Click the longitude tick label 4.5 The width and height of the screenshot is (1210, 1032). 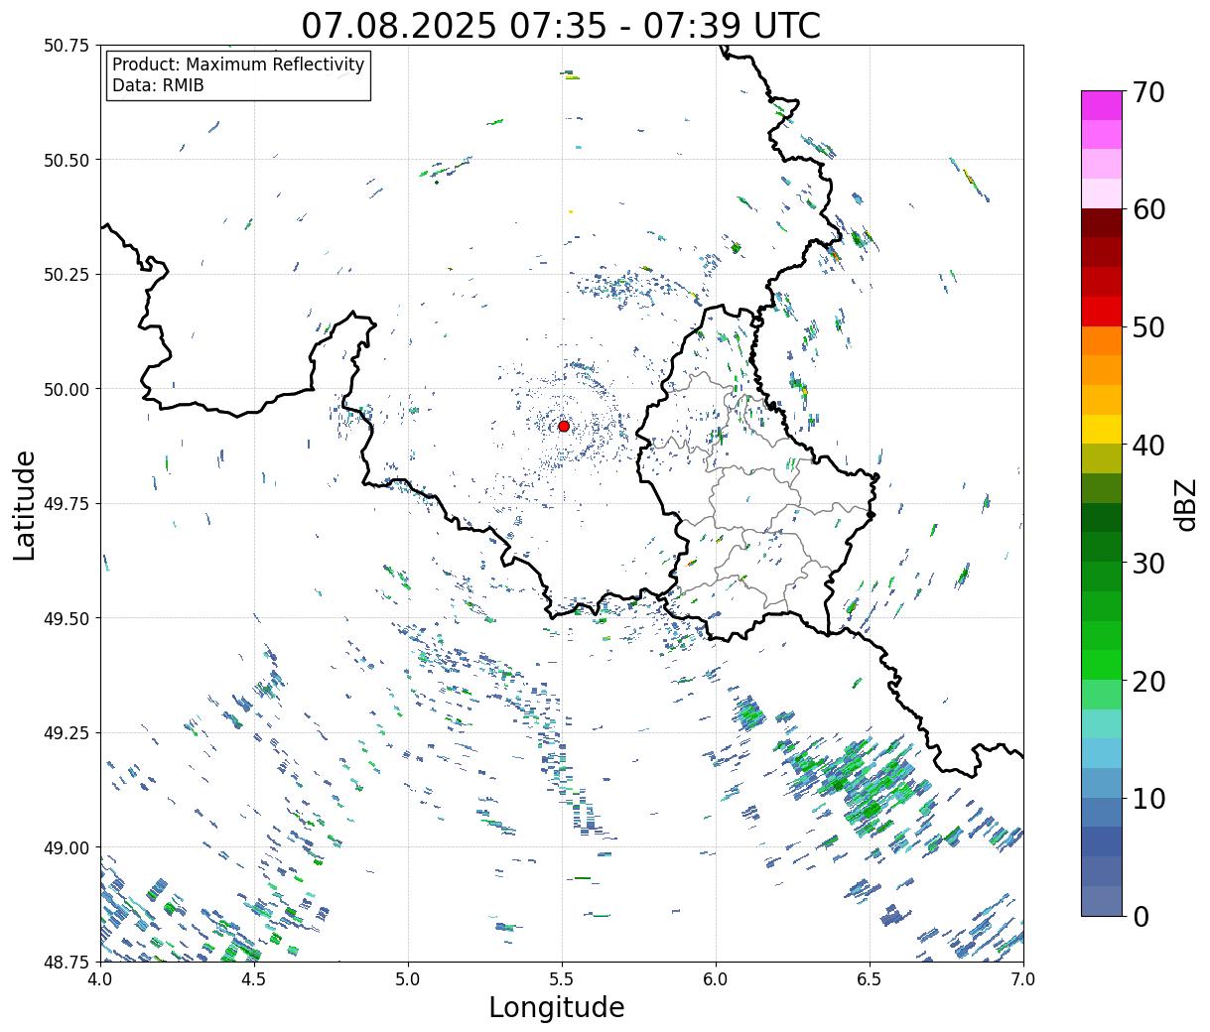(x=254, y=978)
